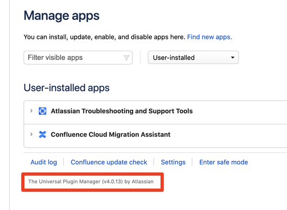Run the Confluence update check
This screenshot has height=210, width=287.
pyautogui.click(x=109, y=162)
